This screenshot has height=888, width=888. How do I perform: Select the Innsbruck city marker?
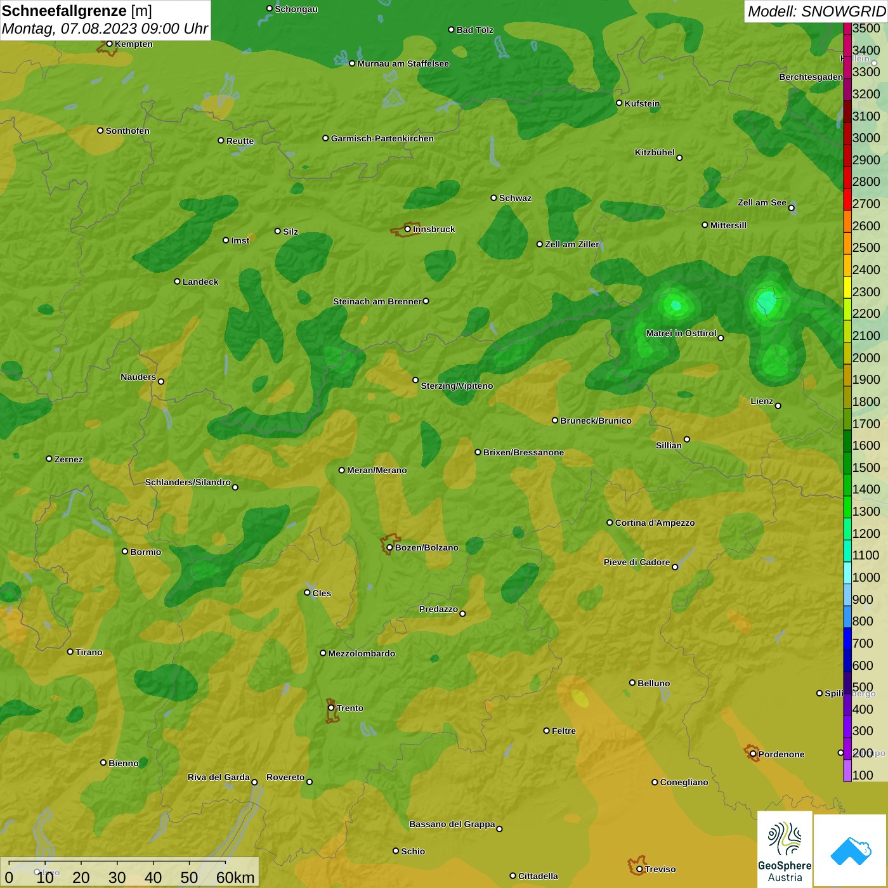[x=407, y=229]
